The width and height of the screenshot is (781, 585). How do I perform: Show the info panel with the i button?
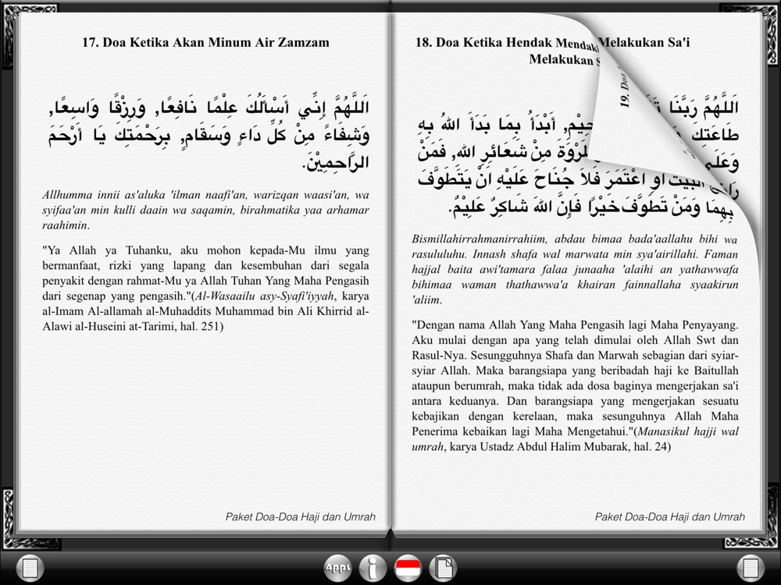pyautogui.click(x=373, y=568)
